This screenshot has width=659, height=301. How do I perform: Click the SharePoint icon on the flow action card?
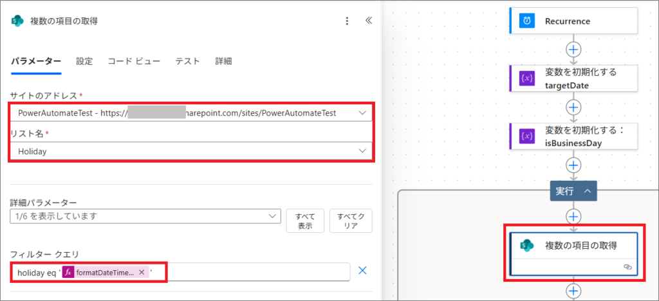click(x=527, y=244)
